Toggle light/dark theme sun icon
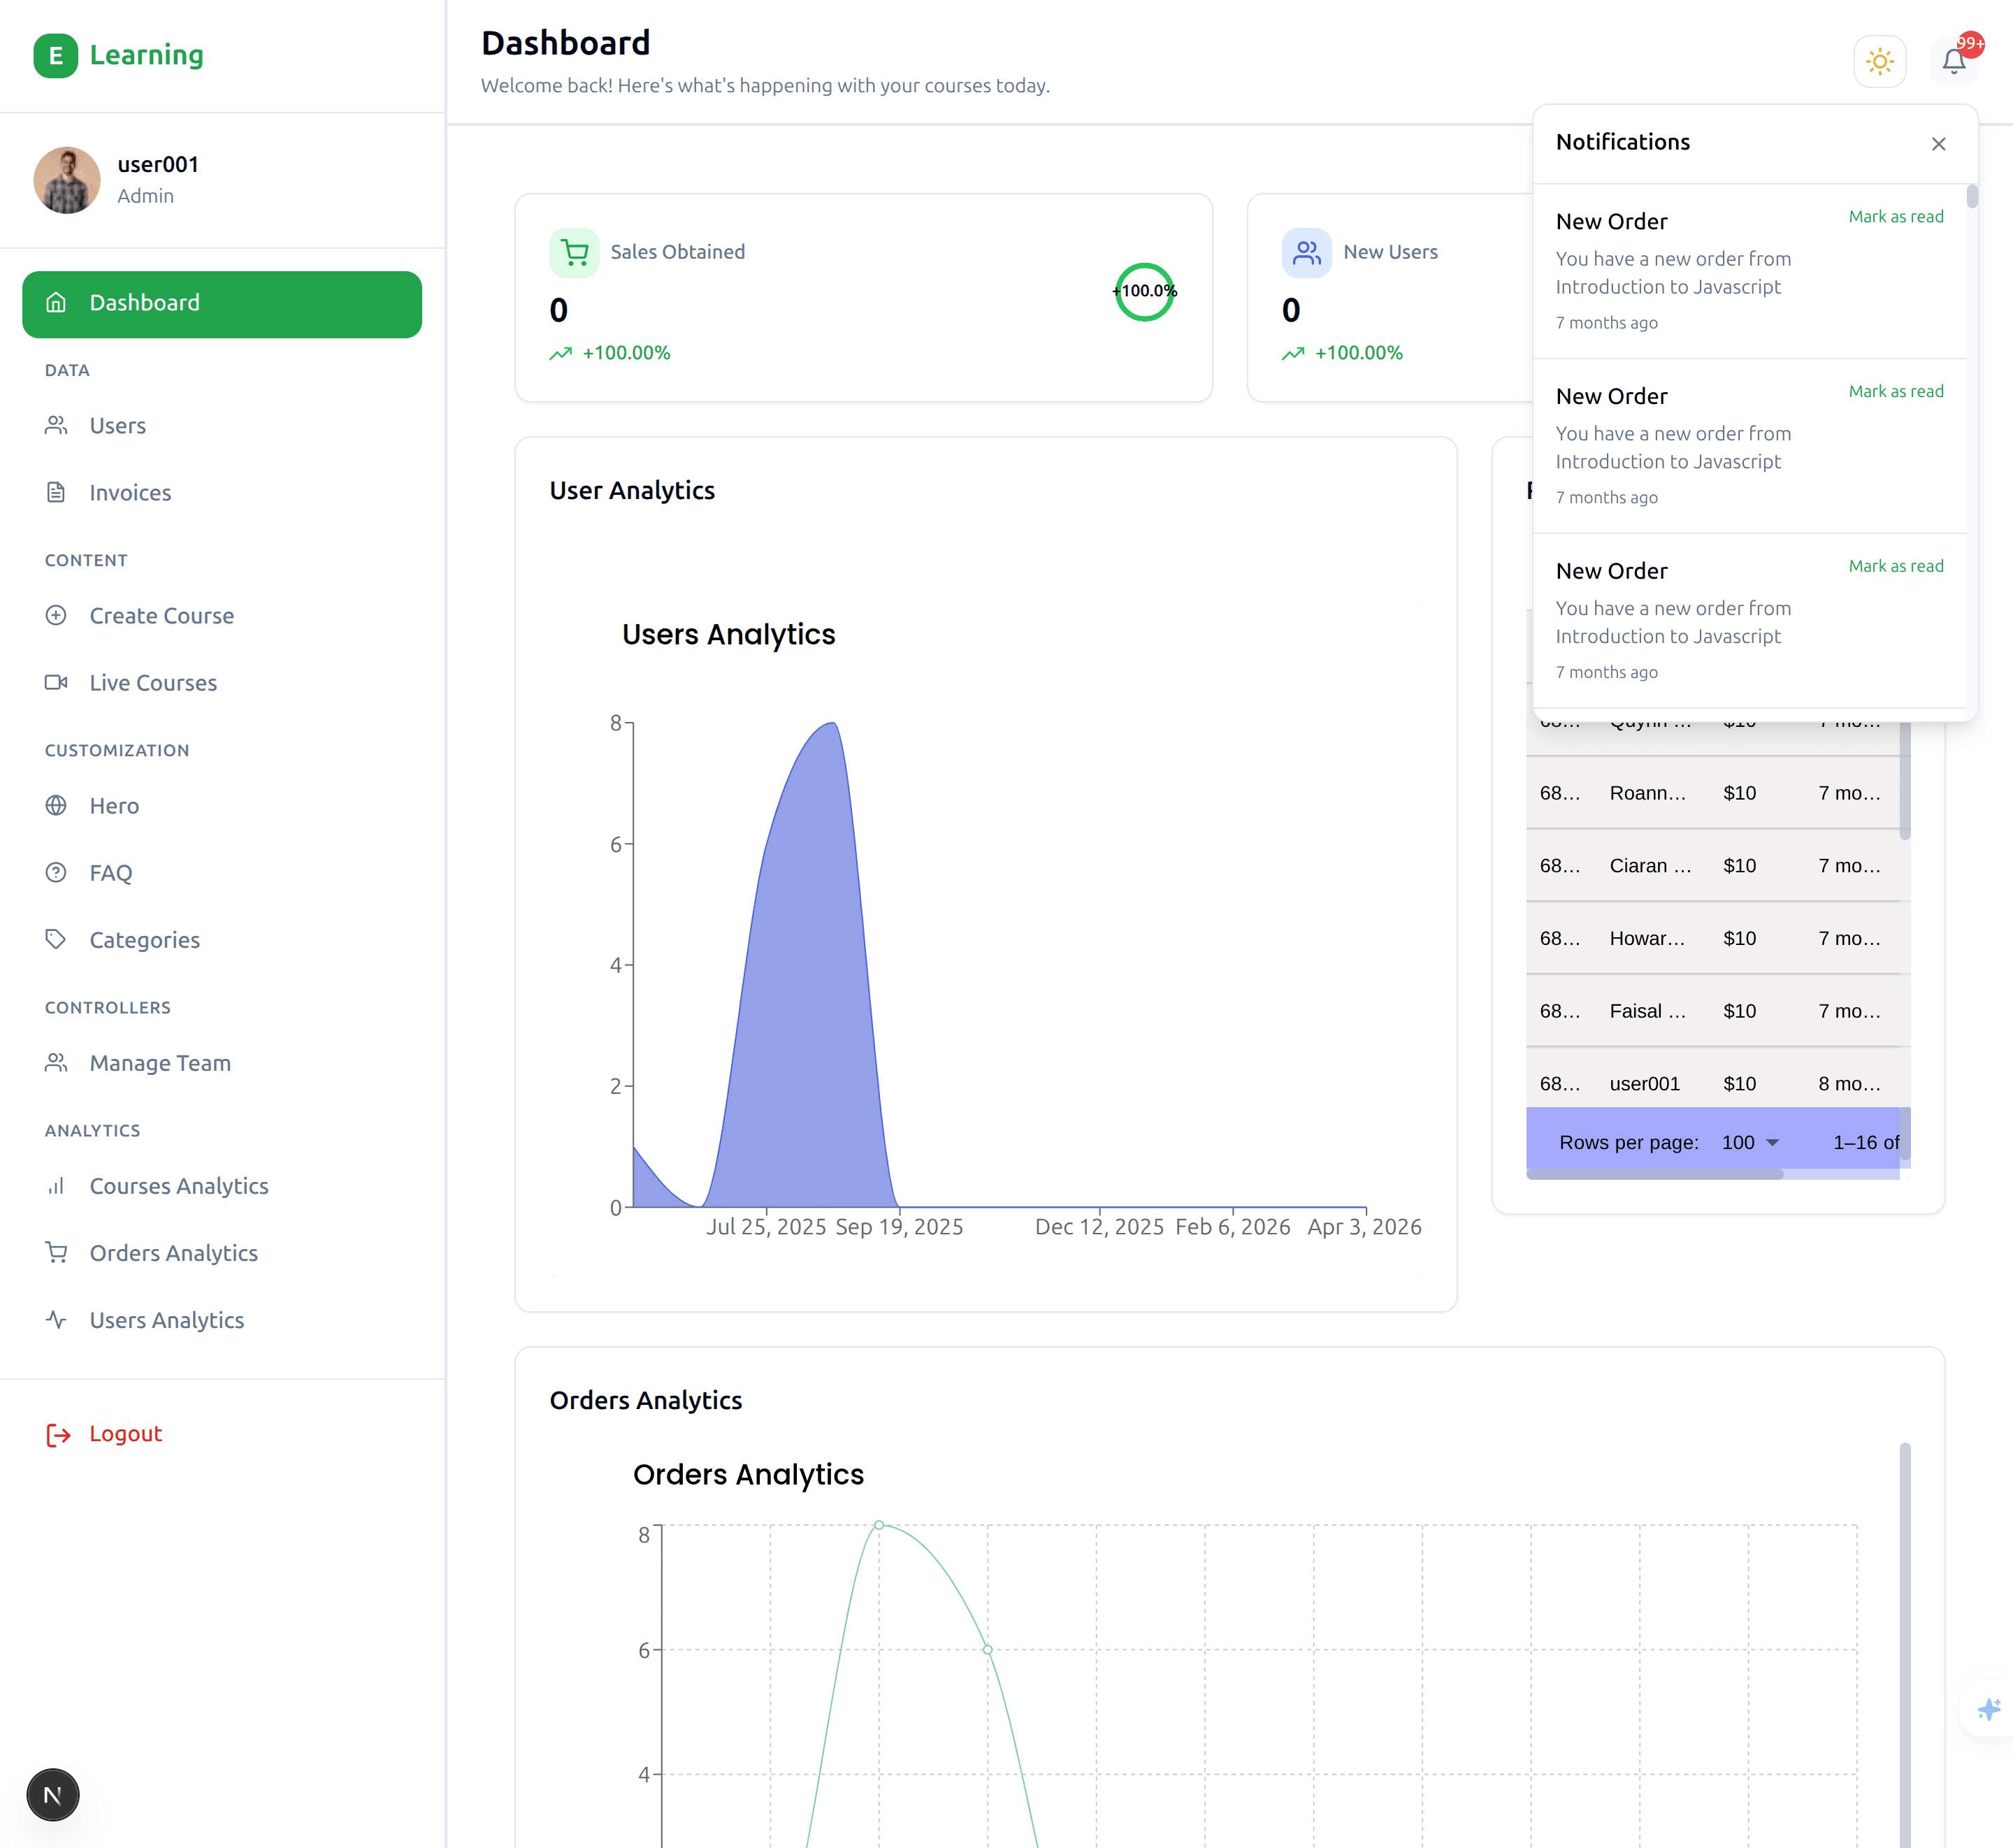 pyautogui.click(x=1879, y=62)
